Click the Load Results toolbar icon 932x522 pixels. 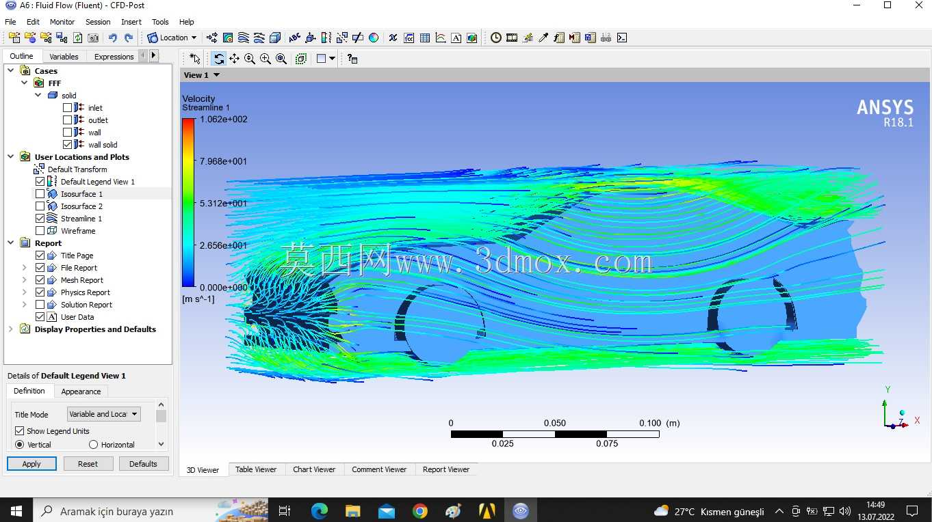click(14, 38)
